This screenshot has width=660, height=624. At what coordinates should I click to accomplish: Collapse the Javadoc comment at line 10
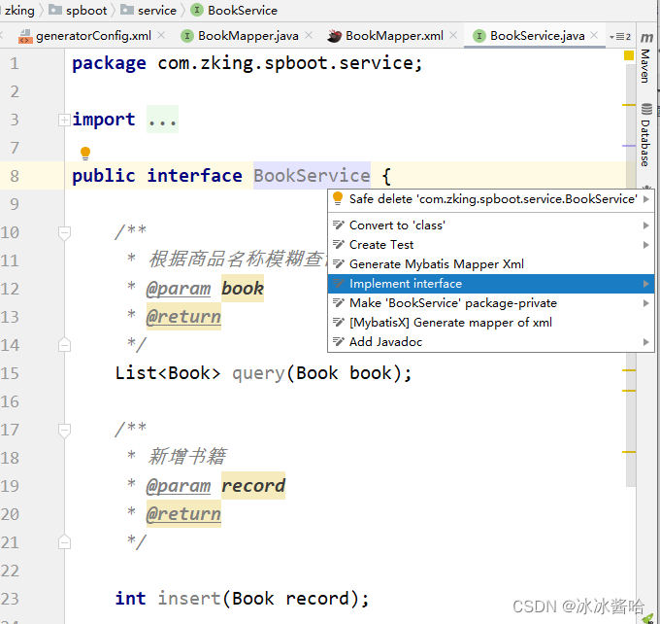(64, 233)
